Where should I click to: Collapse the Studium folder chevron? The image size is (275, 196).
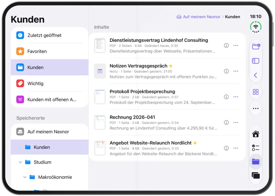20,162
